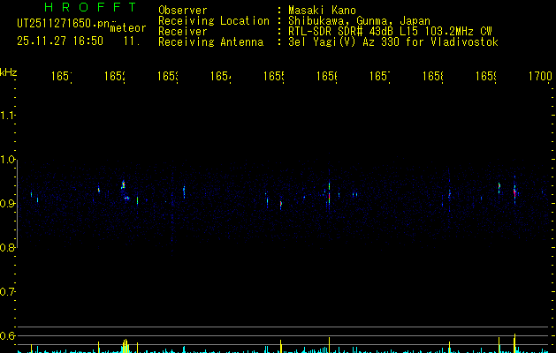Screen dimensions: 556x353
Task: Click the 1.1 frequency axis label
Action: click(x=7, y=115)
